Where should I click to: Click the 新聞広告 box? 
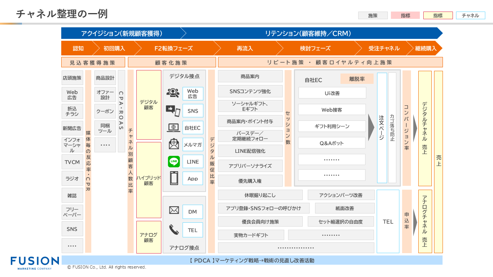[72, 128]
